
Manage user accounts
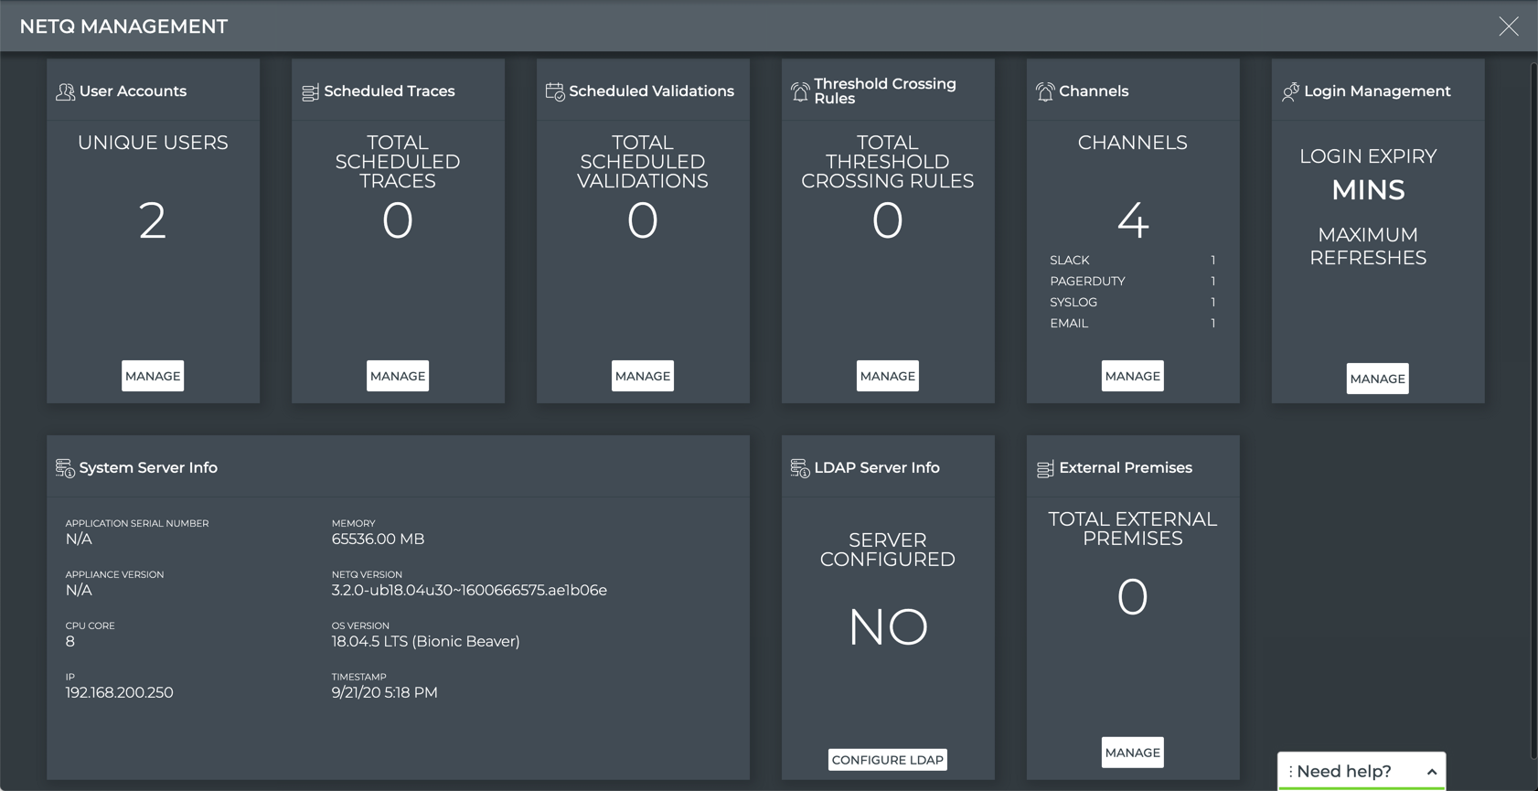[x=153, y=376]
